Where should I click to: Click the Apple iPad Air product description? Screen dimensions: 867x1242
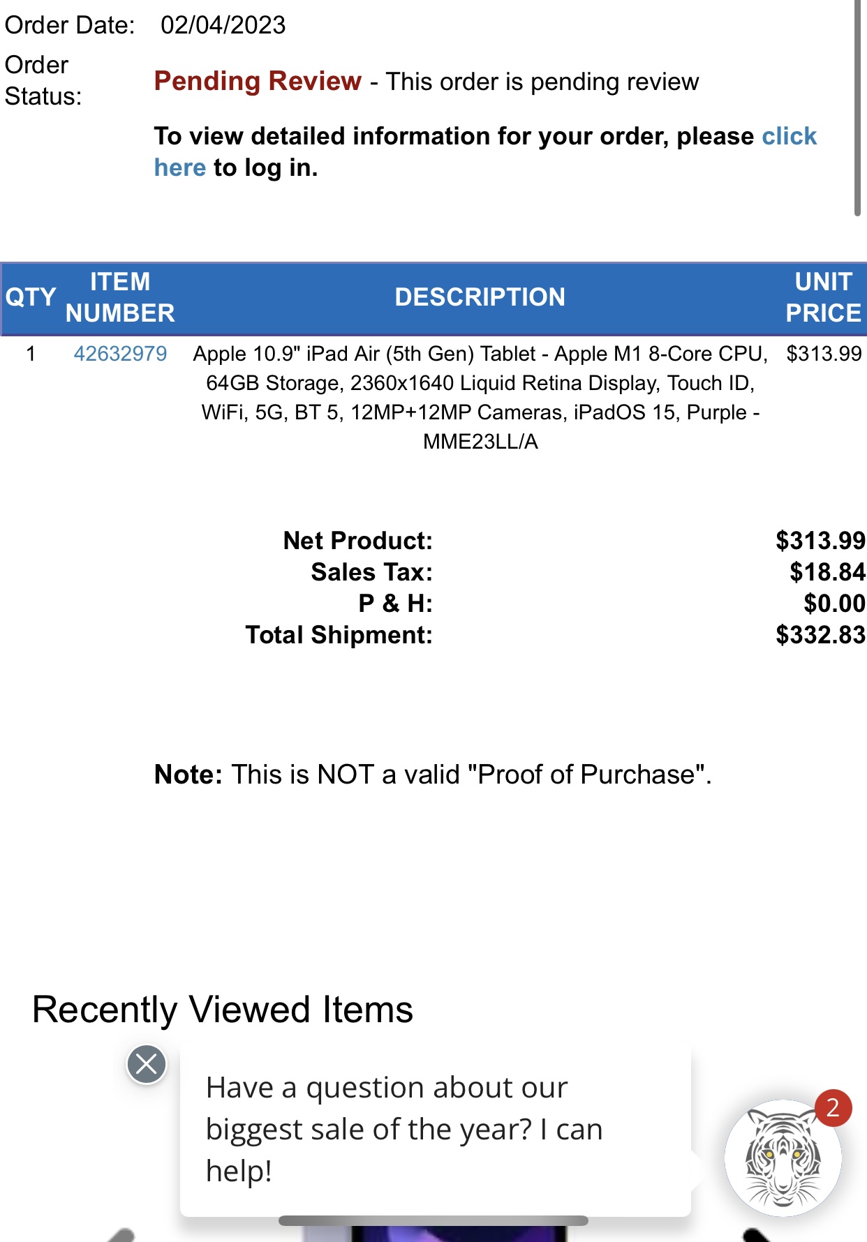point(480,397)
